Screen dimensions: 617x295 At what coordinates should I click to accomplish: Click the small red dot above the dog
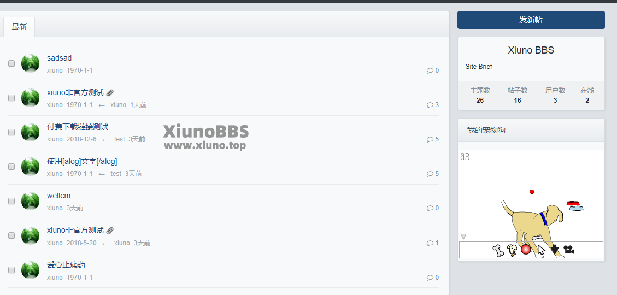click(532, 192)
